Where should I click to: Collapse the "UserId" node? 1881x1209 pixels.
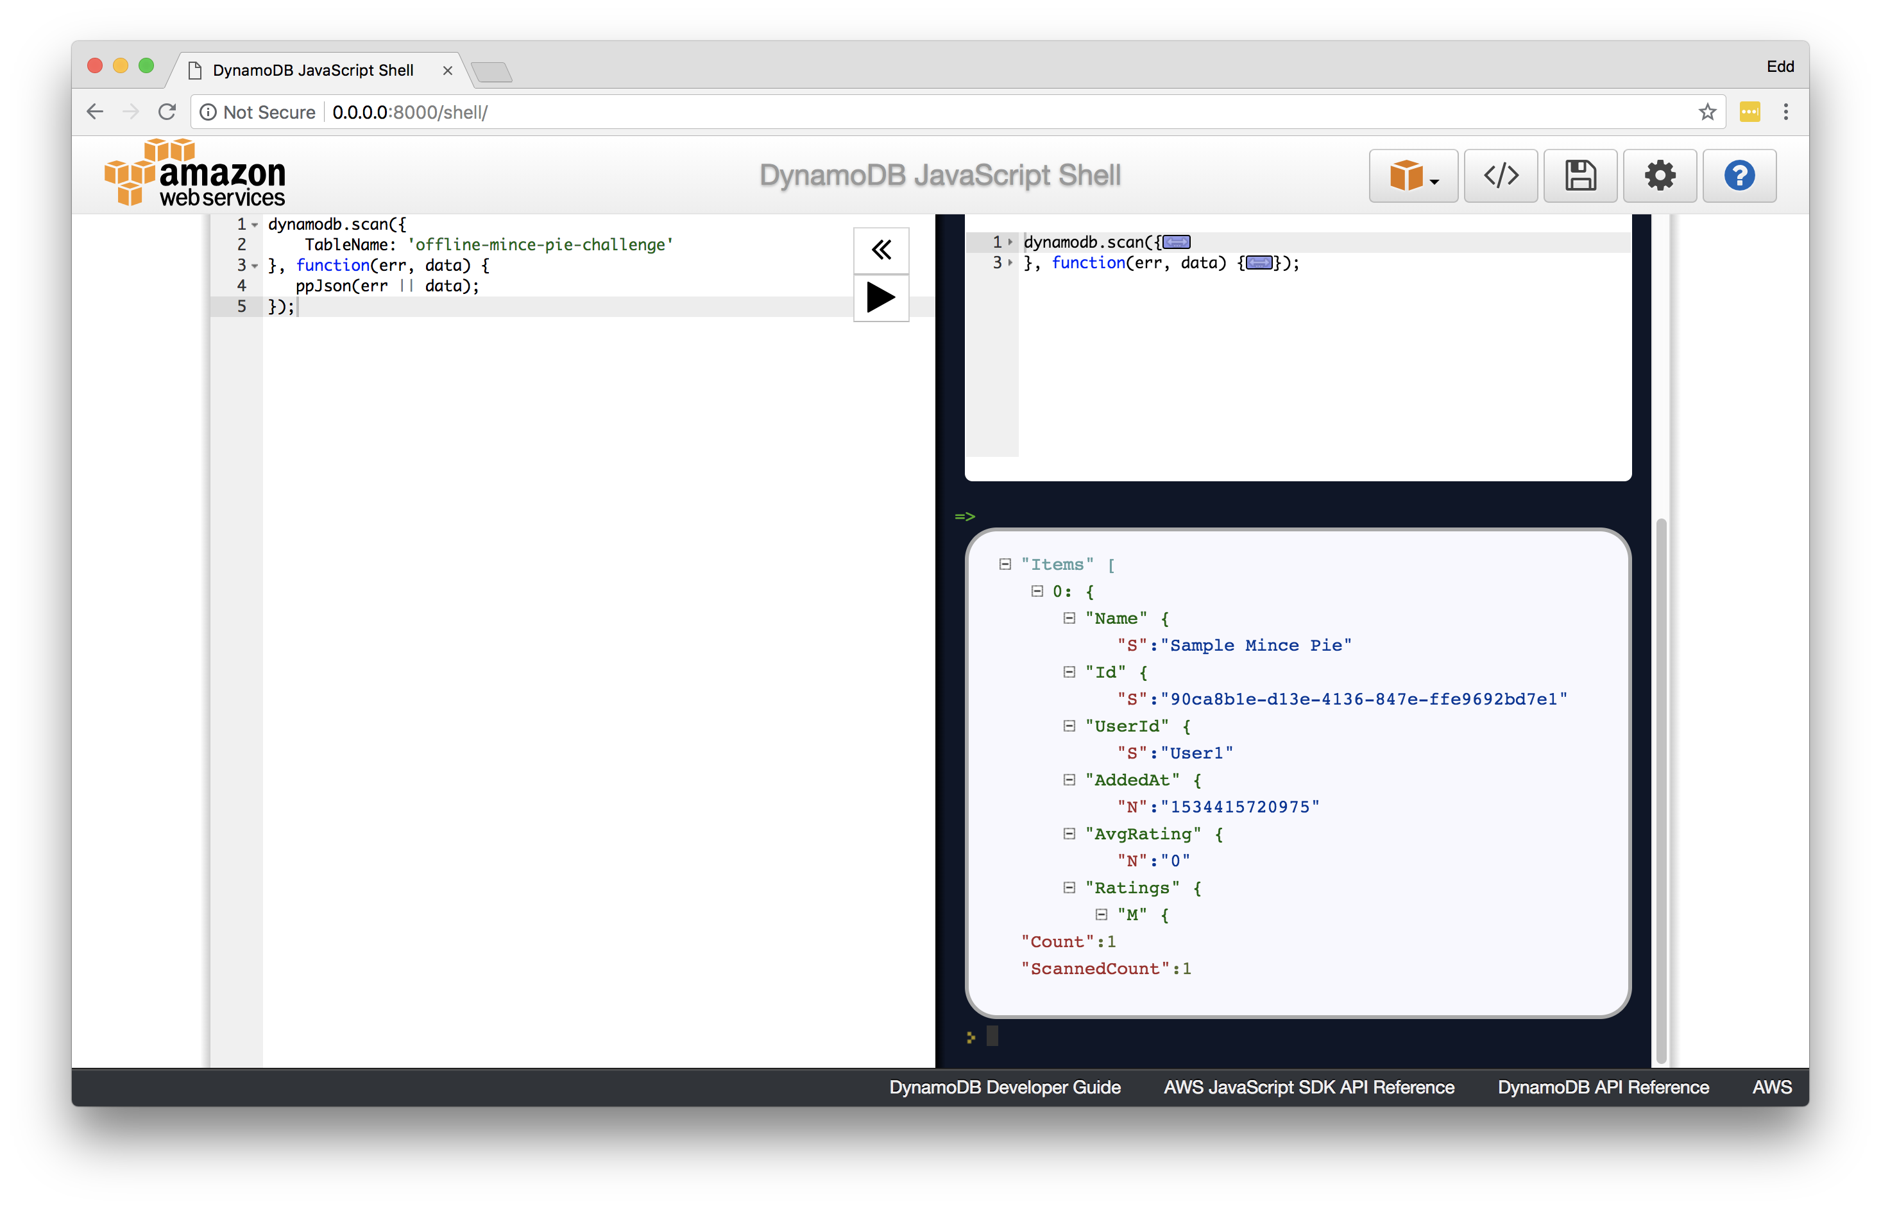(x=1069, y=725)
